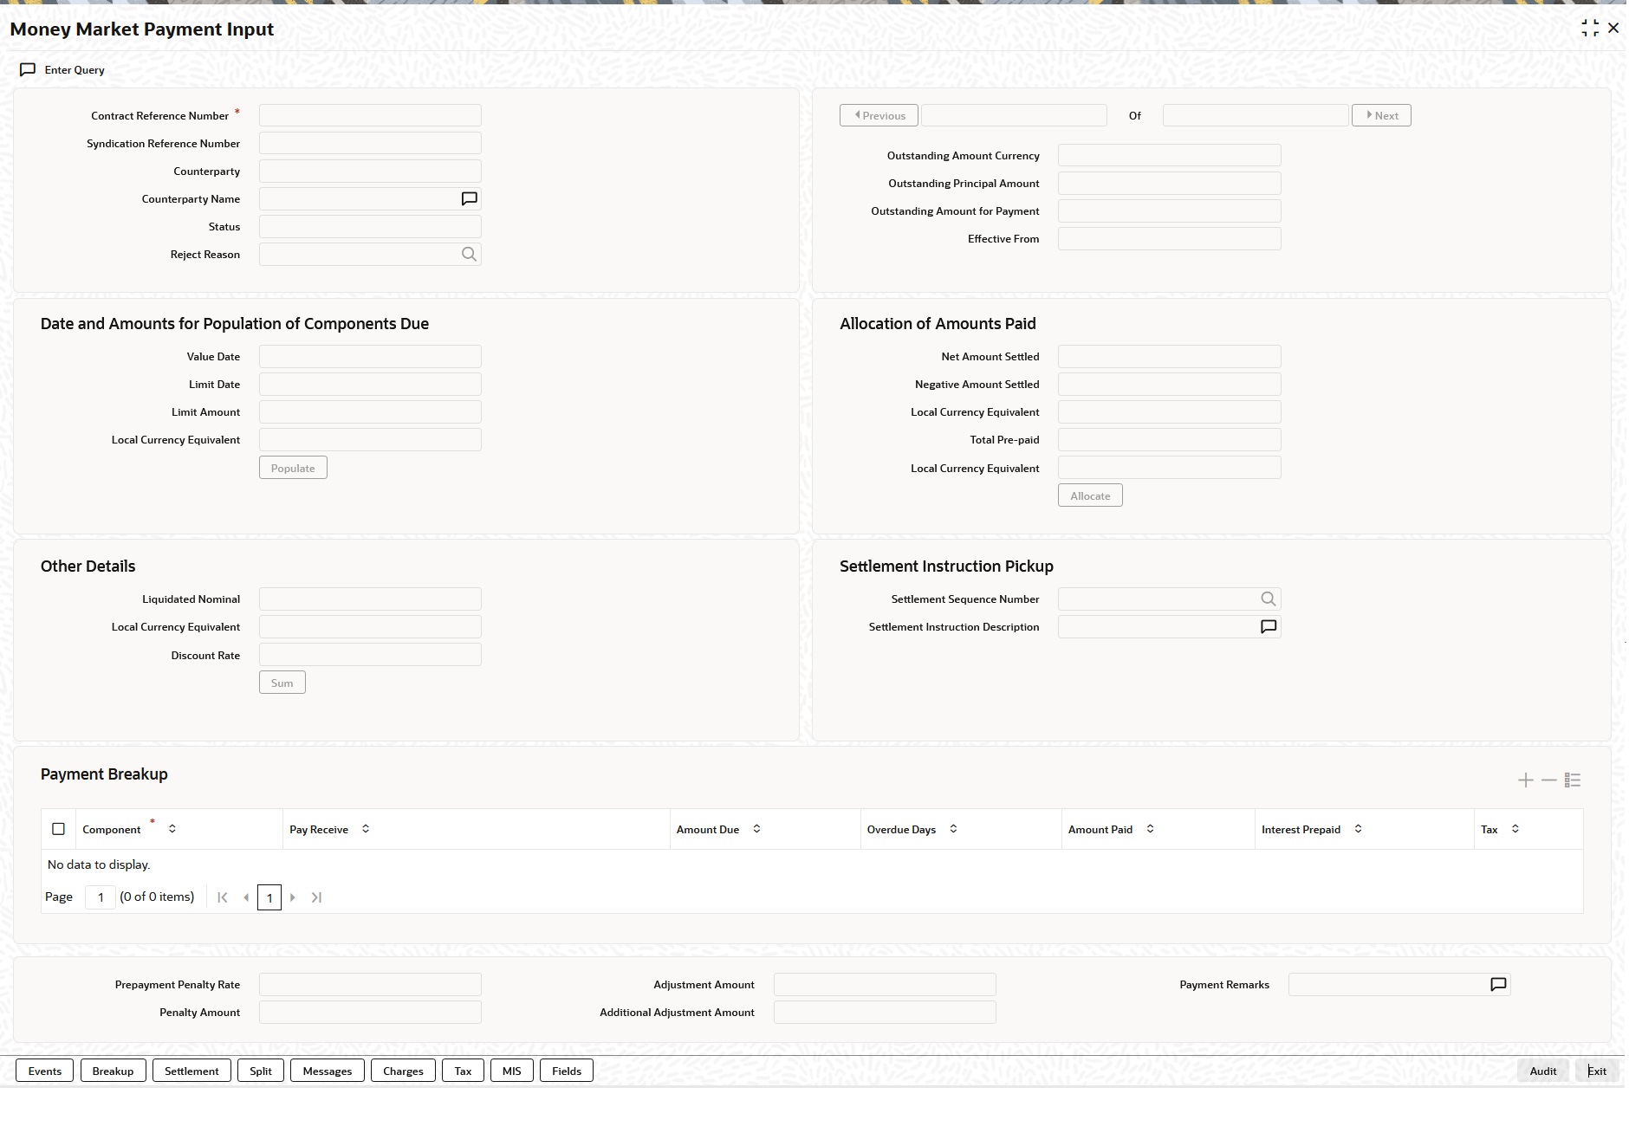Focus the Penalty Amount field

tap(370, 1013)
